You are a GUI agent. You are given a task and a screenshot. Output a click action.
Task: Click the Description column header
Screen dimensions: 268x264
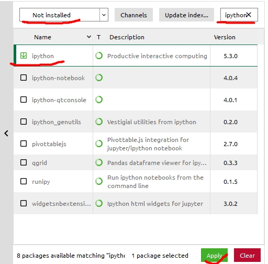point(127,37)
